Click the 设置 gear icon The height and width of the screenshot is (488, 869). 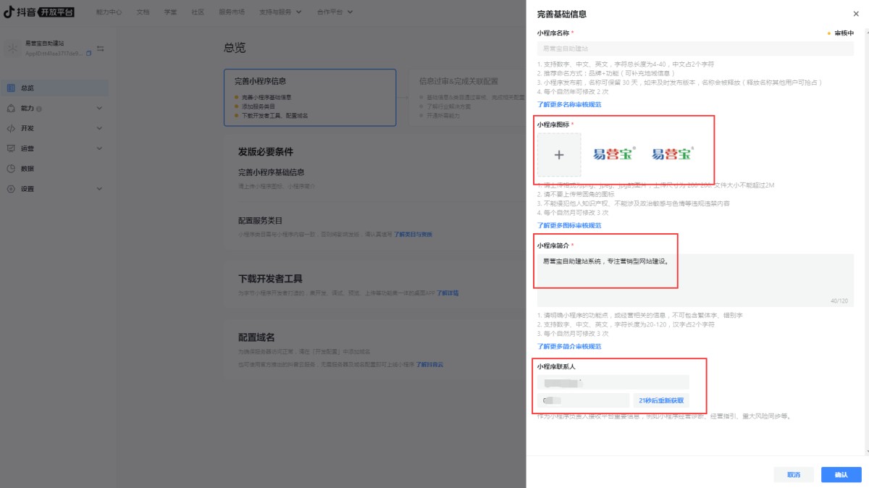point(11,189)
